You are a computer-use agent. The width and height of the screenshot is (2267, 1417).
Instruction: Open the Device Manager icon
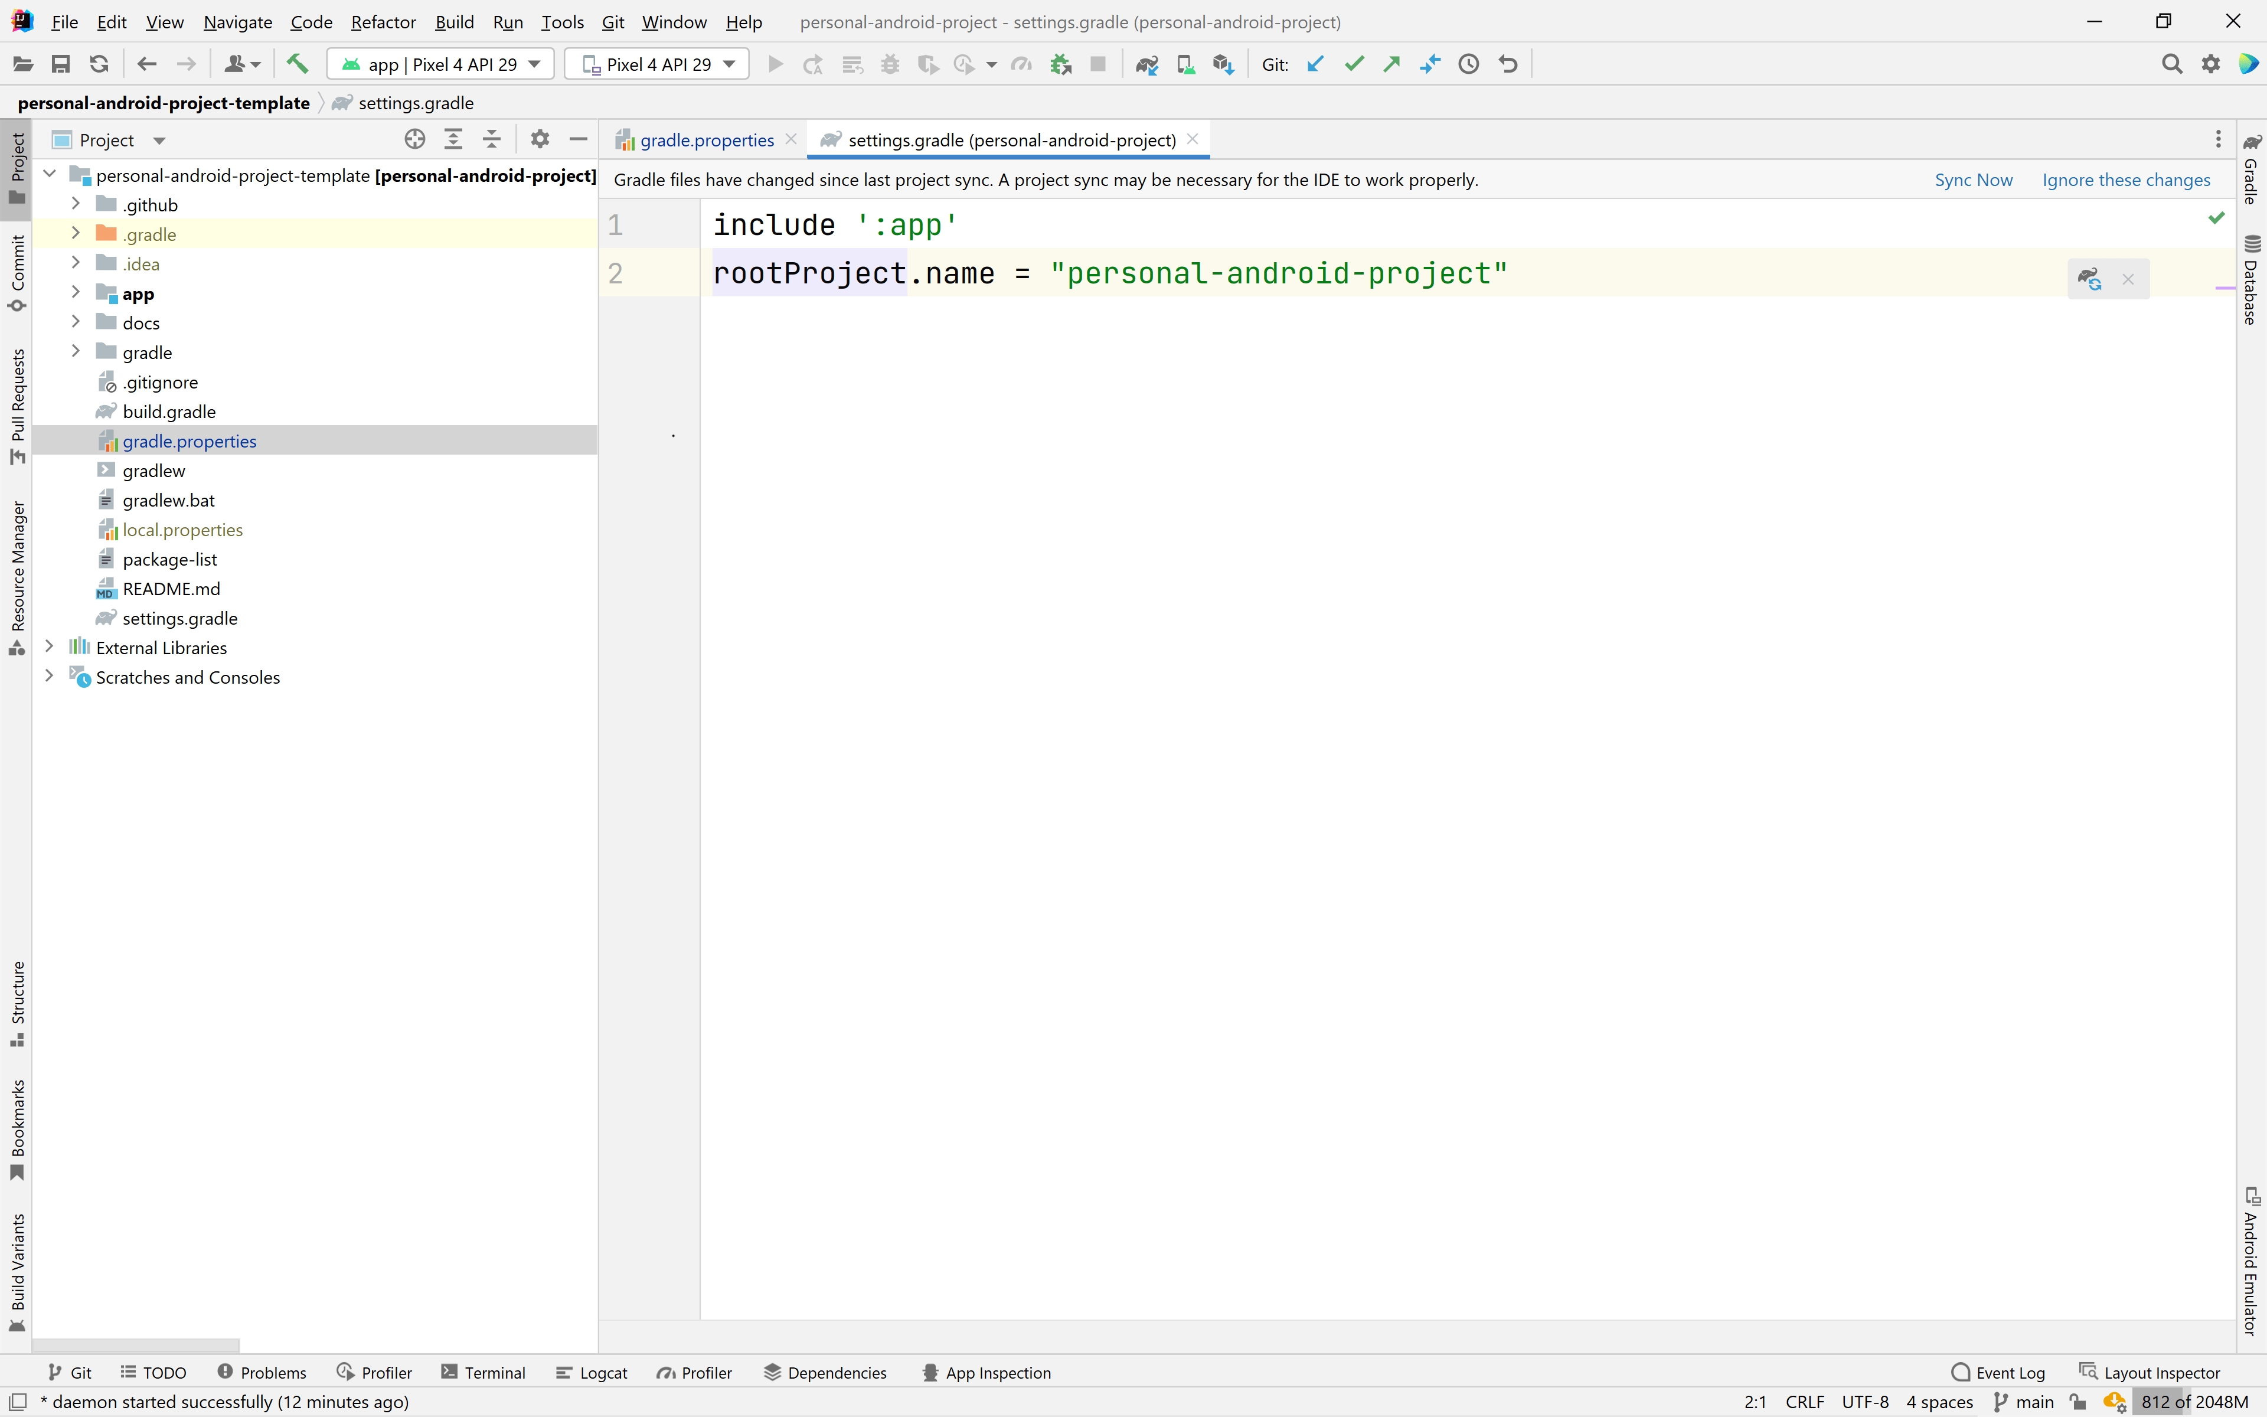(1185, 64)
